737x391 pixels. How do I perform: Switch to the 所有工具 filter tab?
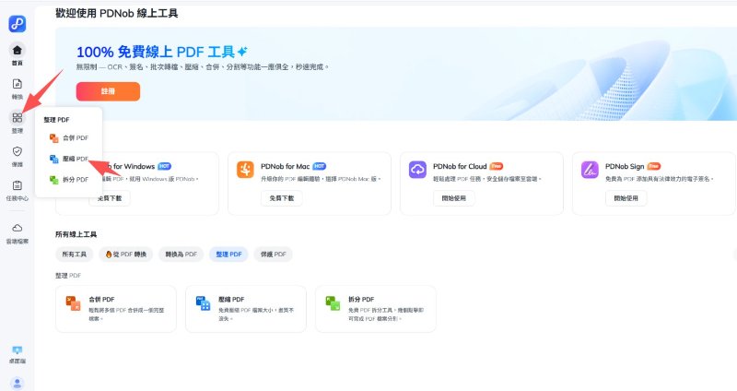pyautogui.click(x=74, y=254)
